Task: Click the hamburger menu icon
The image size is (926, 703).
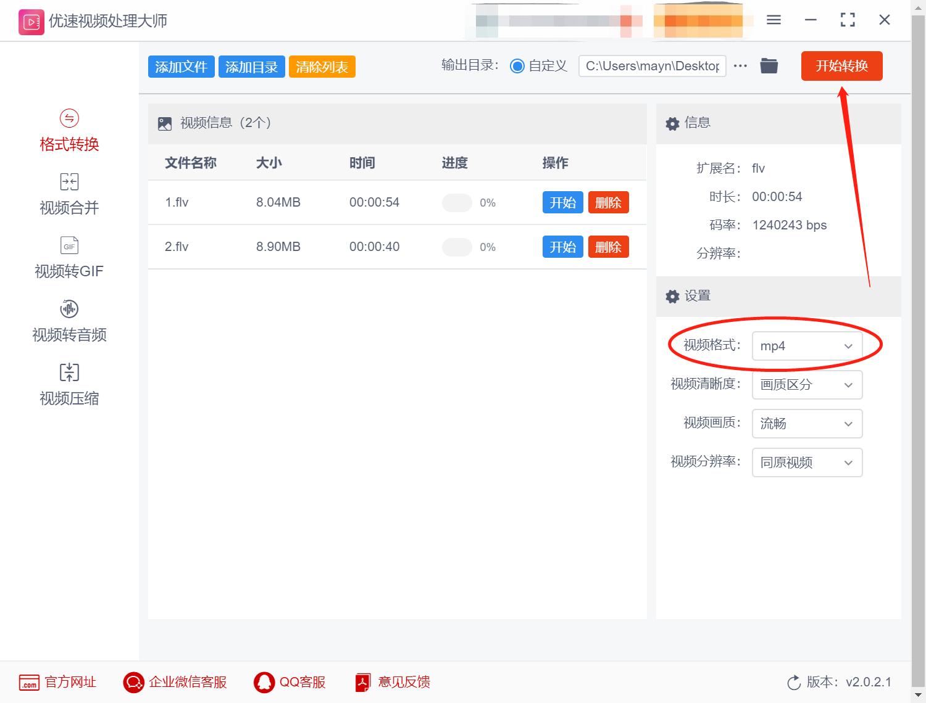Action: [x=773, y=20]
